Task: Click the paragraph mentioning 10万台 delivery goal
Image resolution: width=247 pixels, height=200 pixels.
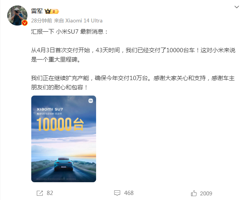Action: click(133, 82)
